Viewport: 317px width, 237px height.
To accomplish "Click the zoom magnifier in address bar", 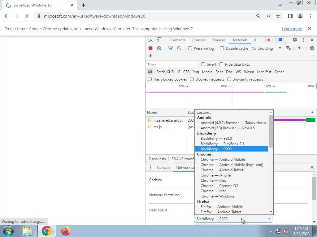I will (x=258, y=16).
